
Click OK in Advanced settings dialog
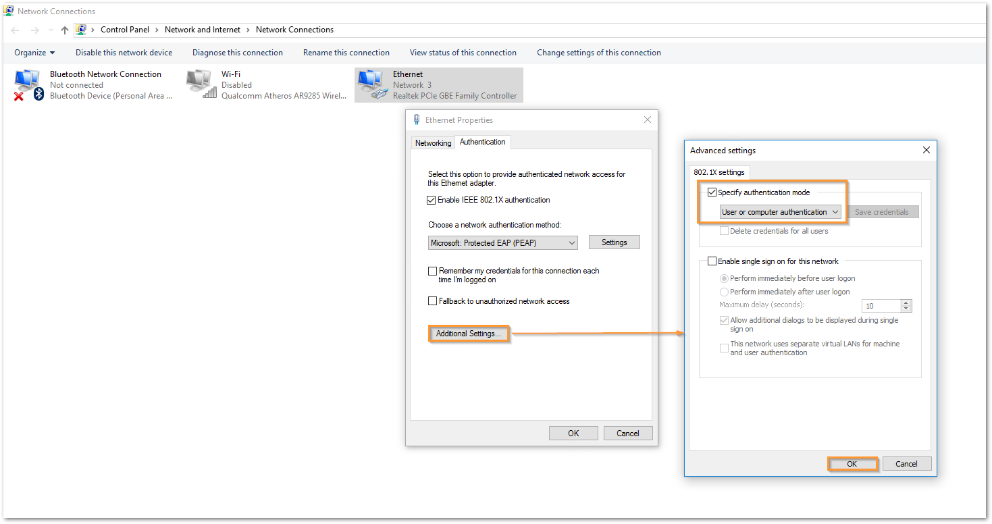(852, 464)
